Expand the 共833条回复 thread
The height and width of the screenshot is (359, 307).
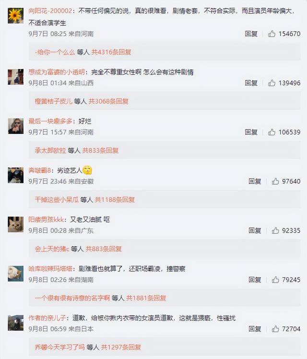click(x=100, y=150)
